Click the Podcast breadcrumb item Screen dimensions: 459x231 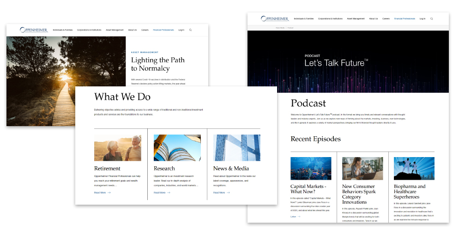pyautogui.click(x=290, y=28)
